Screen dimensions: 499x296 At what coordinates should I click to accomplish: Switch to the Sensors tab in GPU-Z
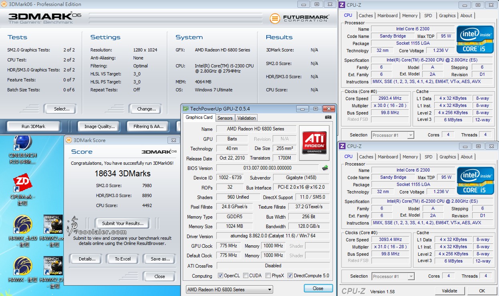click(225, 118)
